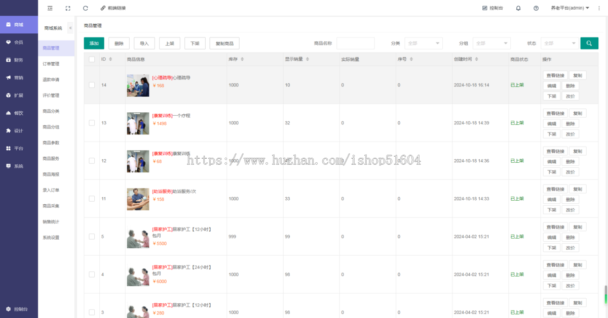The width and height of the screenshot is (608, 318).
Task: Select 退款申请 in the submenu
Action: pos(56,79)
